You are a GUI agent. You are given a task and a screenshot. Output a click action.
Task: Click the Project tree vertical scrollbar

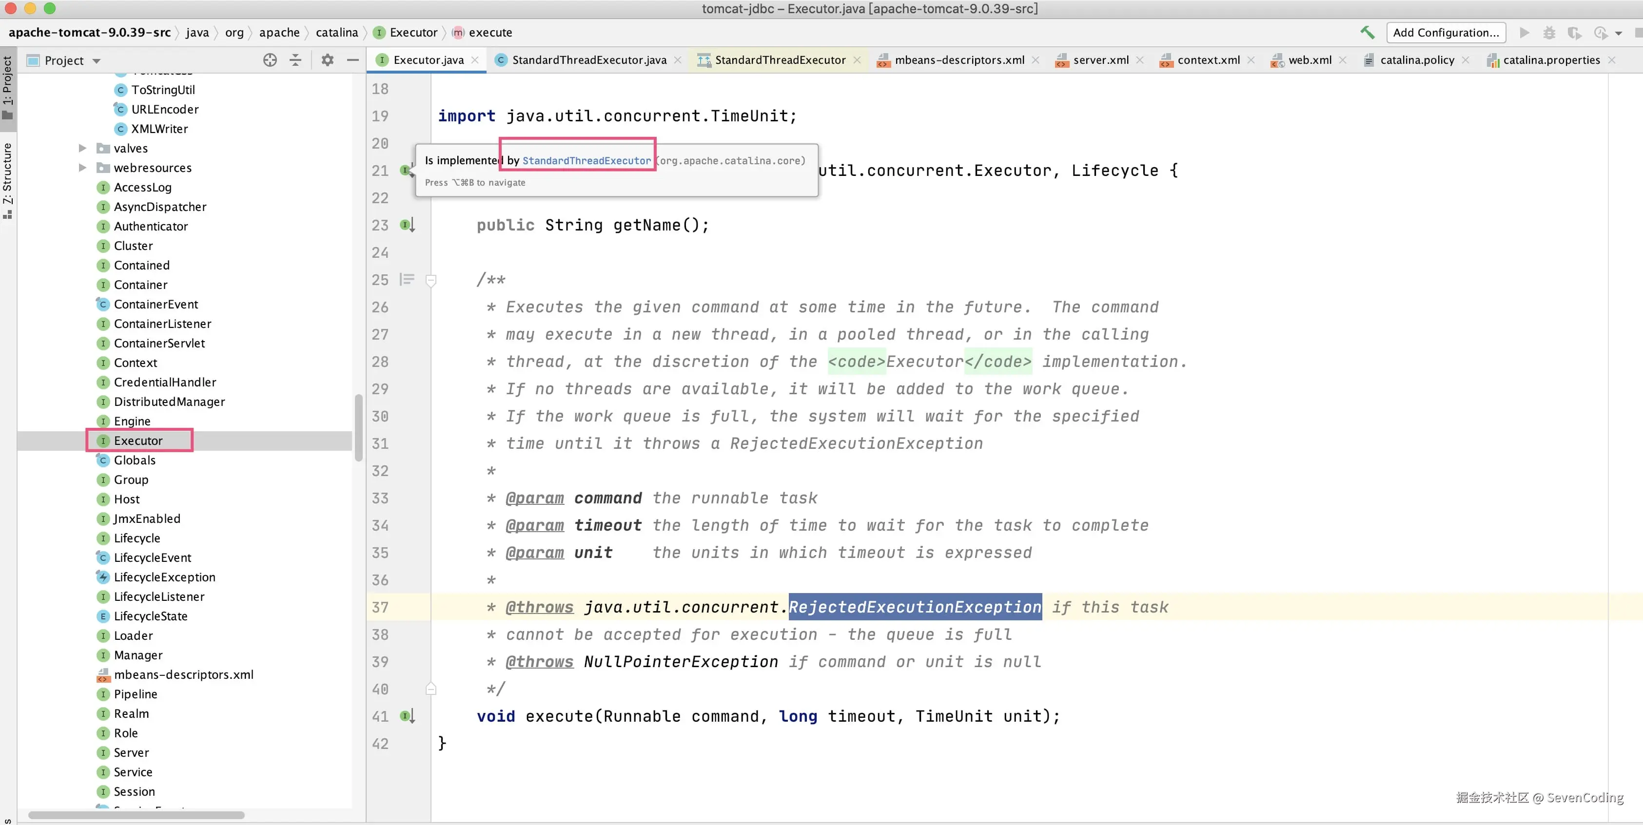point(358,427)
